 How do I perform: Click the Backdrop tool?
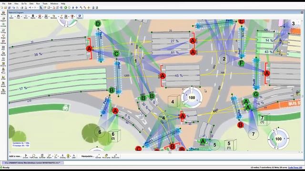pos(53,17)
